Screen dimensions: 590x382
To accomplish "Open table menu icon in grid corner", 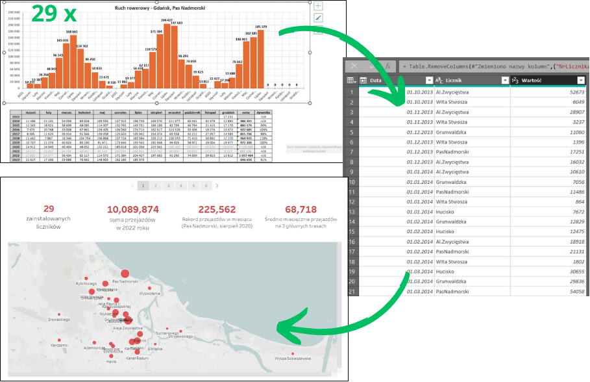I will pyautogui.click(x=351, y=81).
